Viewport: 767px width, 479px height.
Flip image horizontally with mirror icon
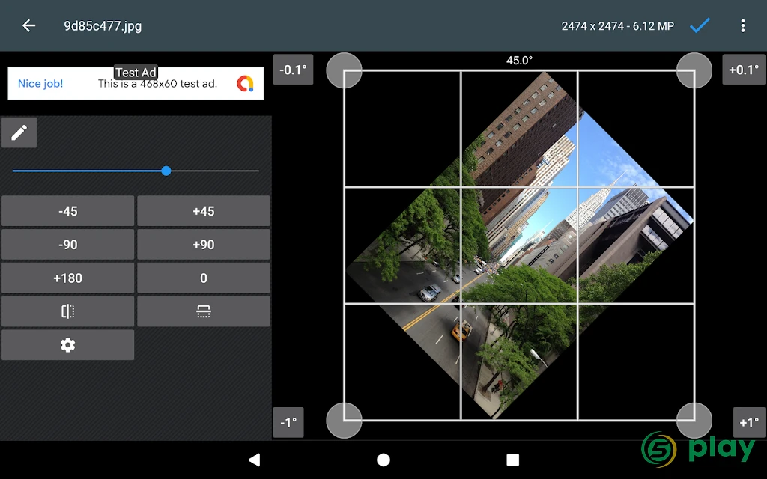point(68,311)
